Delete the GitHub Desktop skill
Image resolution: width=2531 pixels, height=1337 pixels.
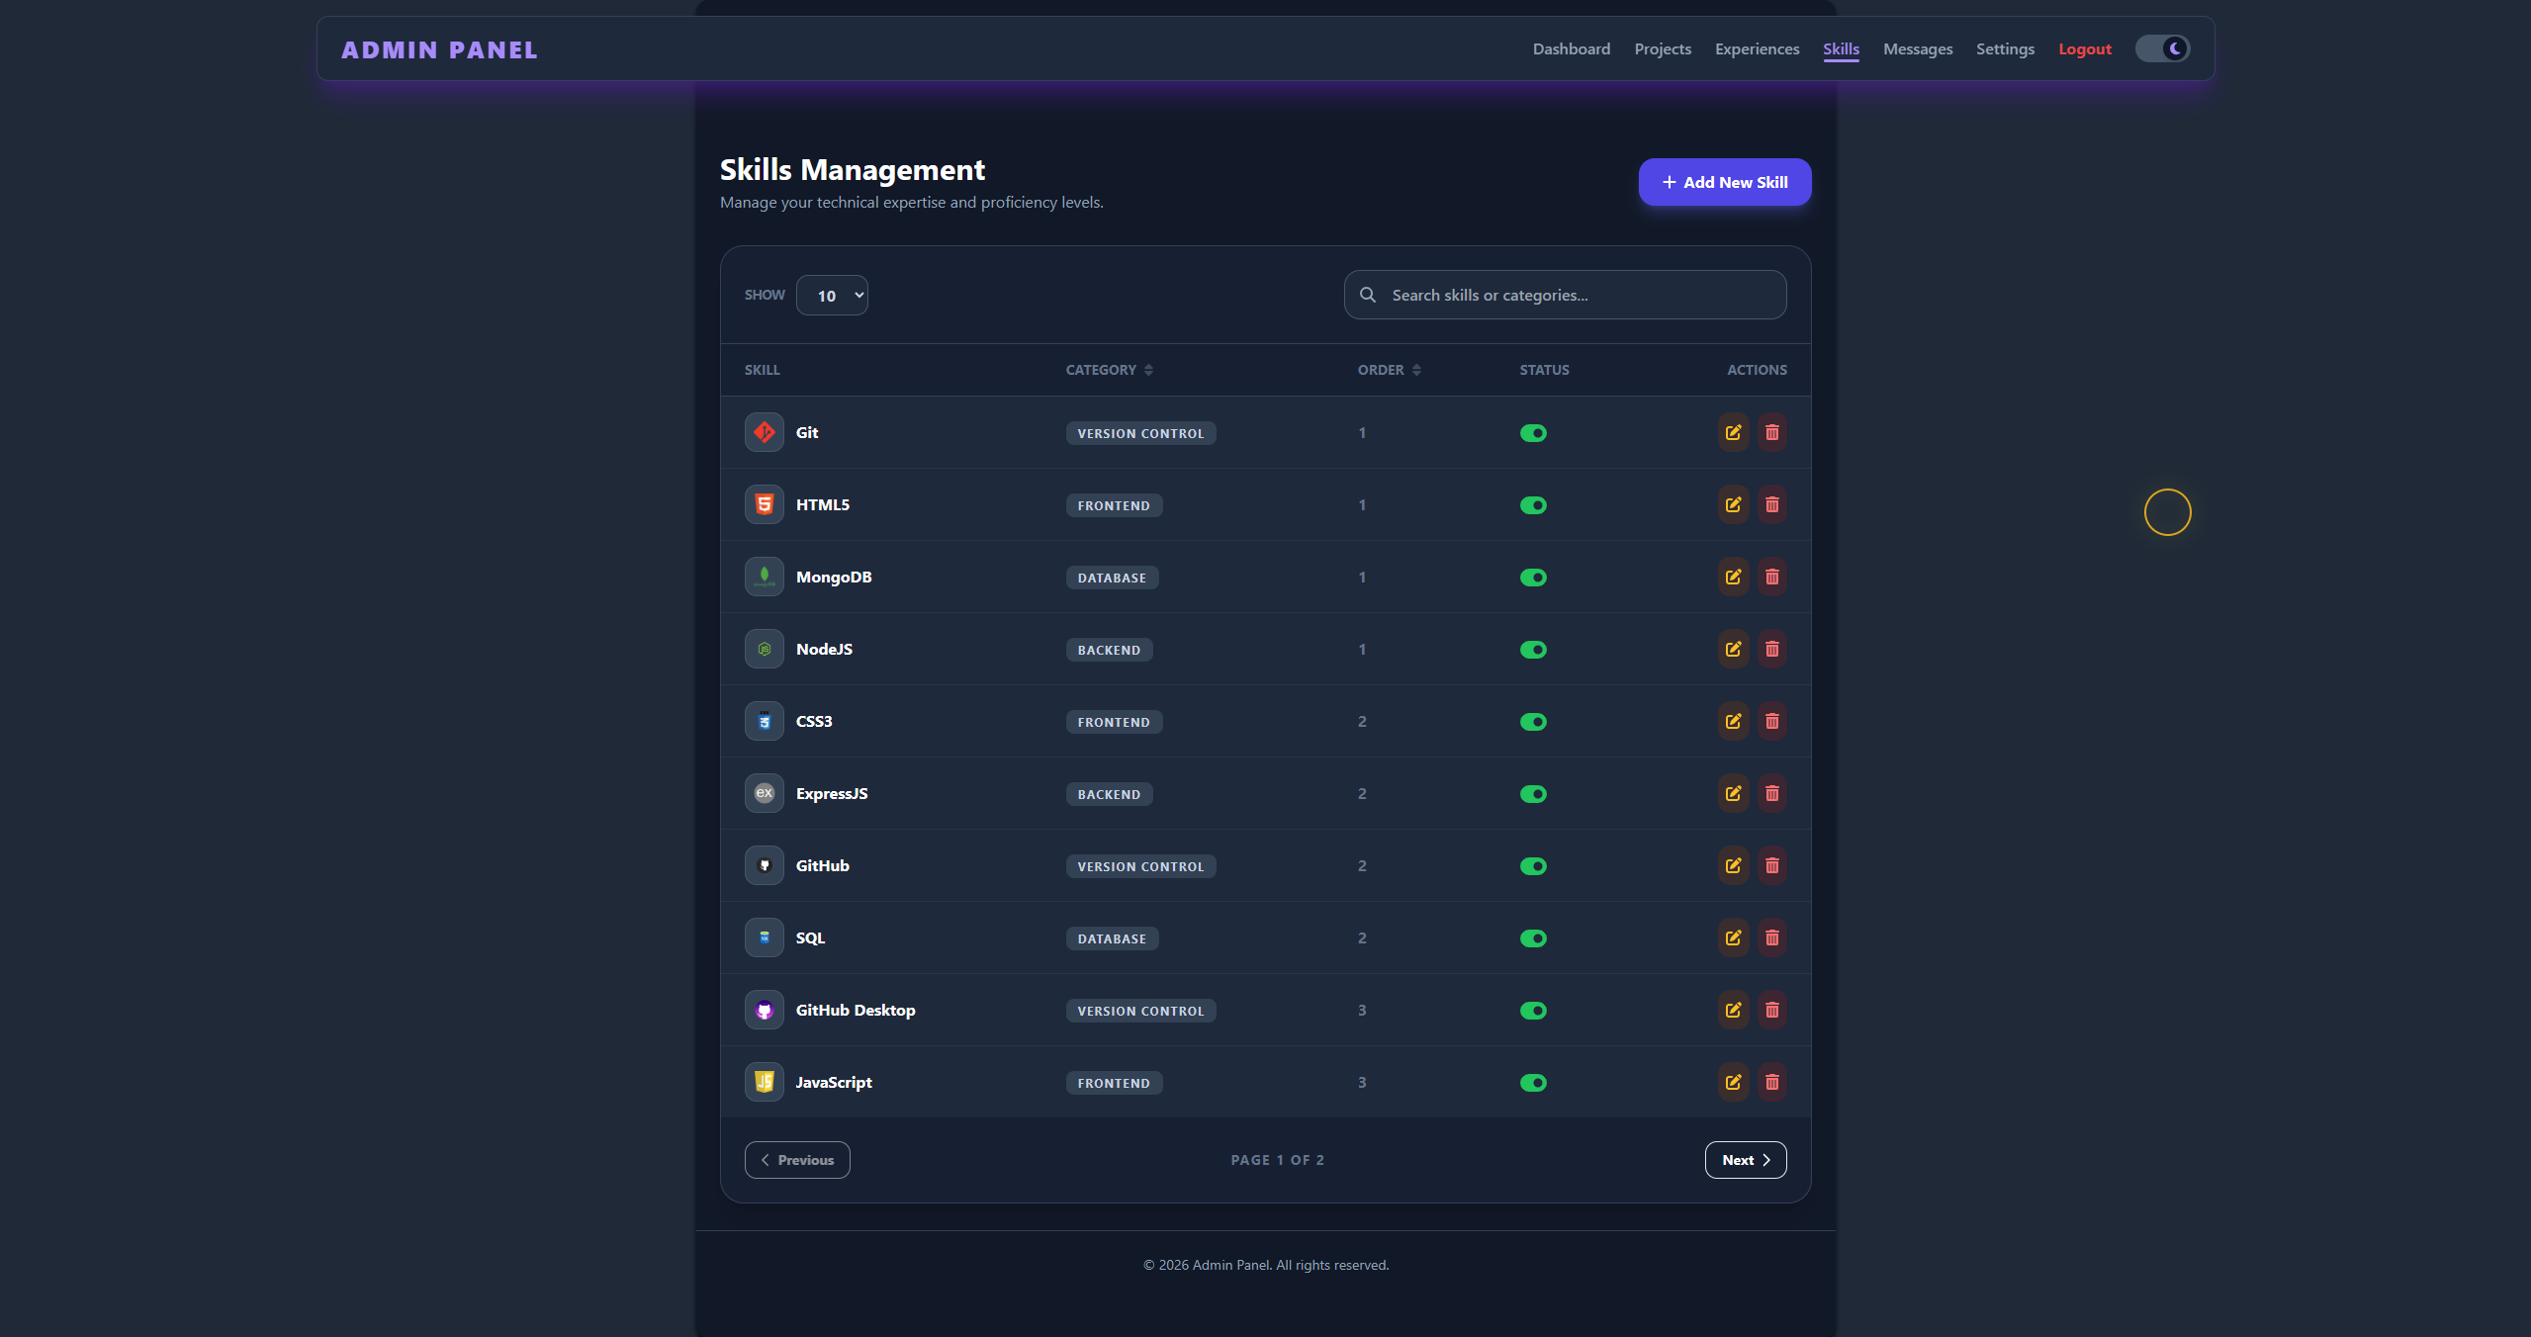tap(1771, 1010)
